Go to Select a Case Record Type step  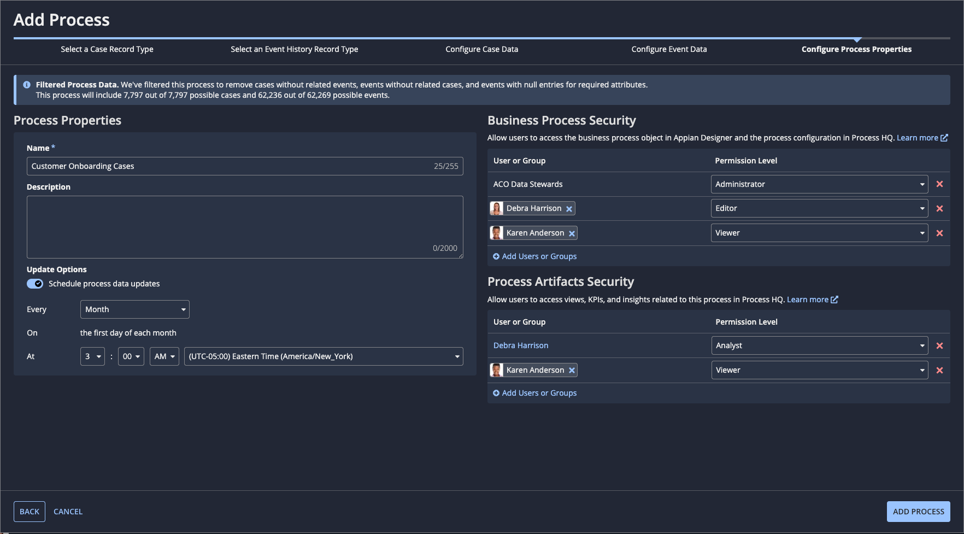pyautogui.click(x=107, y=49)
